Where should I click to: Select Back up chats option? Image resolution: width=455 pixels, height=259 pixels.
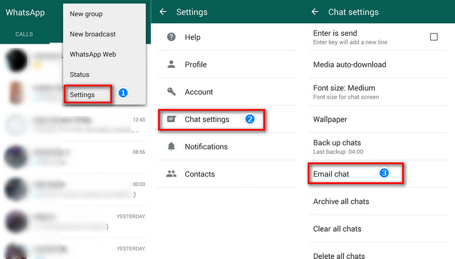pos(337,146)
